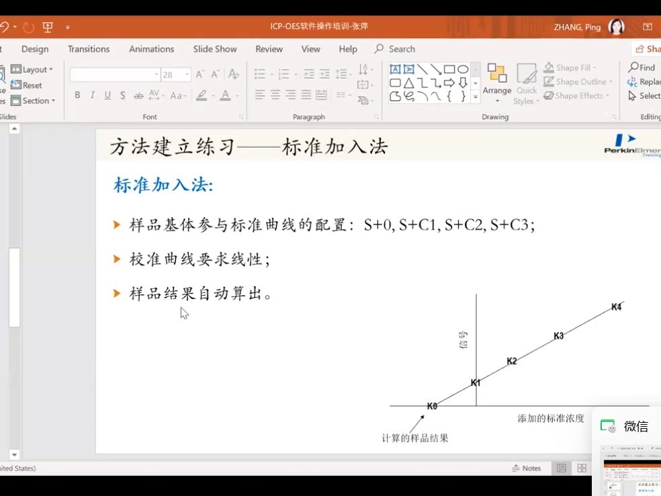Viewport: 661px width, 496px height.
Task: Decrease font size
Action: tap(215, 75)
